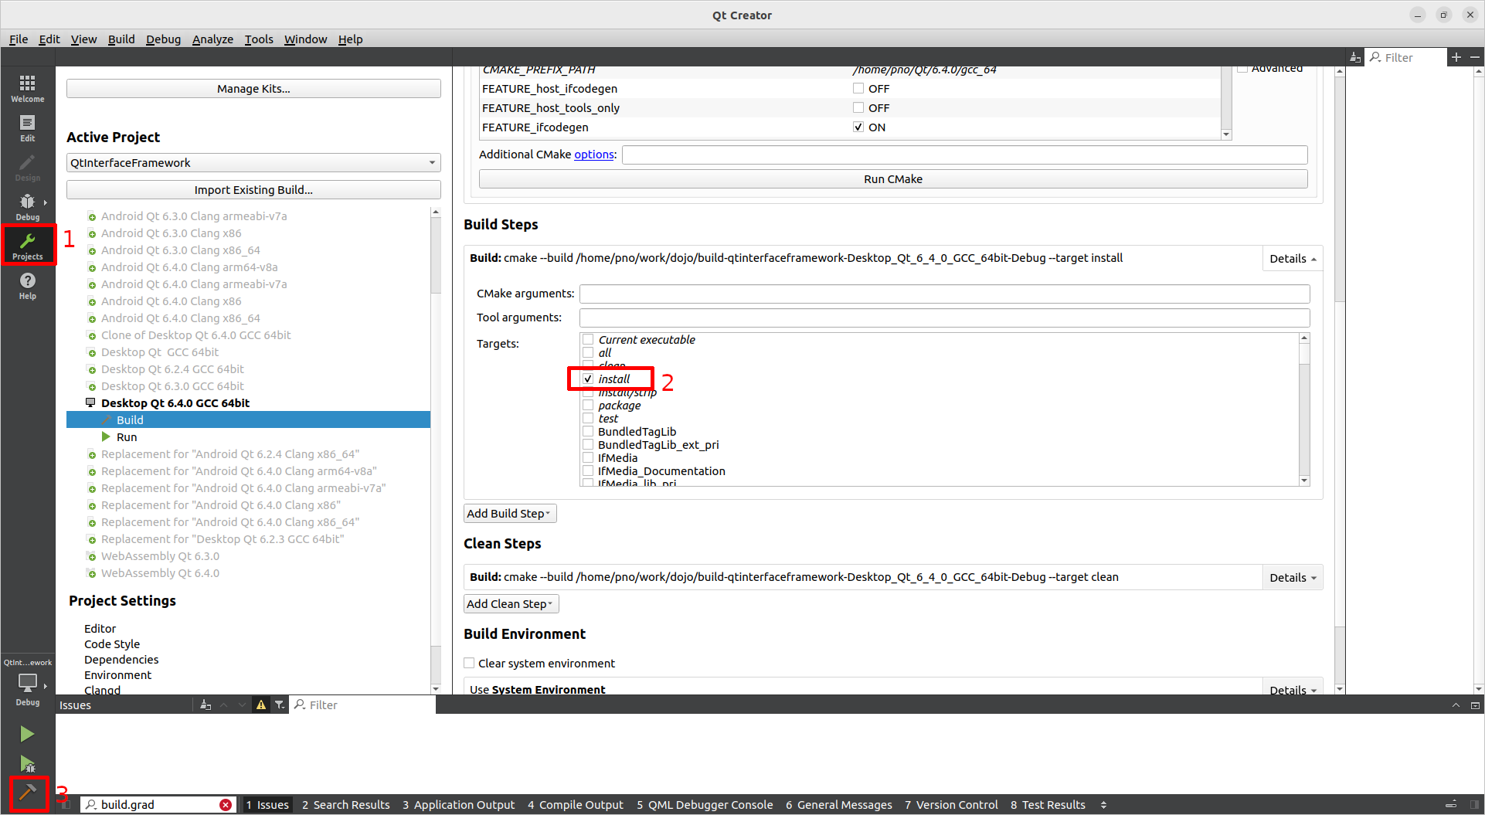The image size is (1485, 815).
Task: Click Import Existing Build button
Action: (x=253, y=189)
